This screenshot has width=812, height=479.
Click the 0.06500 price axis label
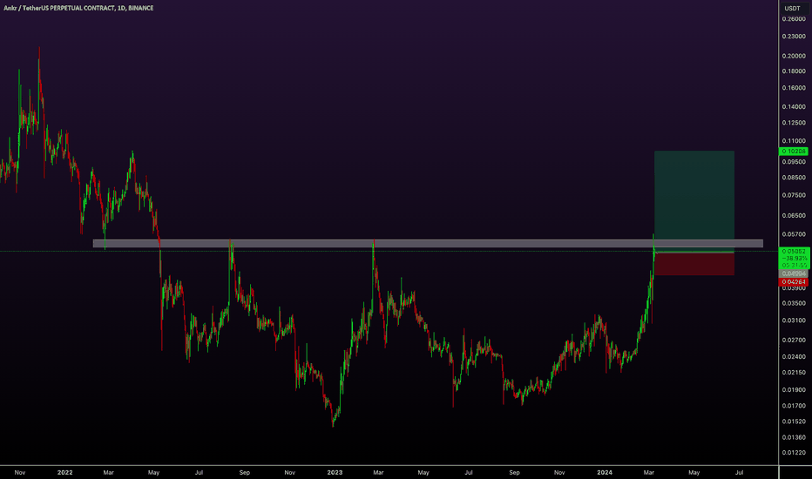tap(794, 215)
